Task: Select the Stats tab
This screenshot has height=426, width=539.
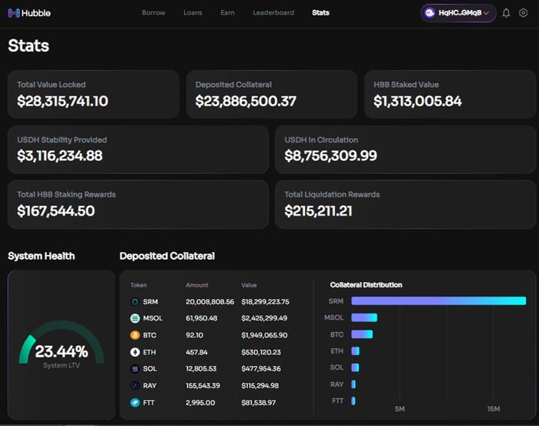Action: [x=320, y=13]
